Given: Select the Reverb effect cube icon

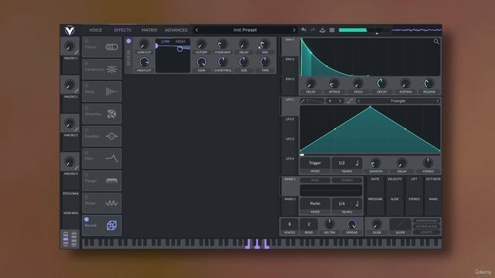Looking at the screenshot, I should tap(111, 225).
